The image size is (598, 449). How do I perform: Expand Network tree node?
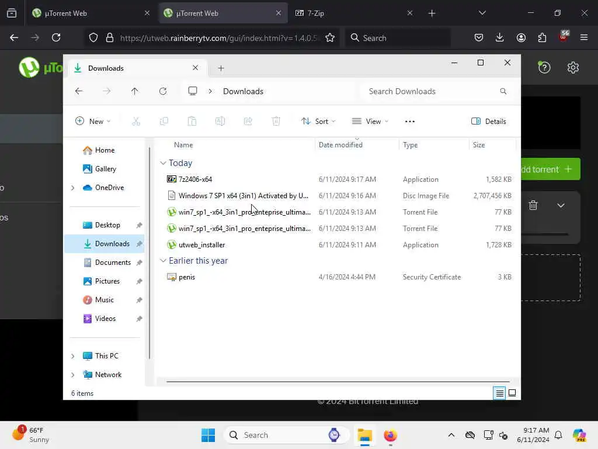(73, 375)
